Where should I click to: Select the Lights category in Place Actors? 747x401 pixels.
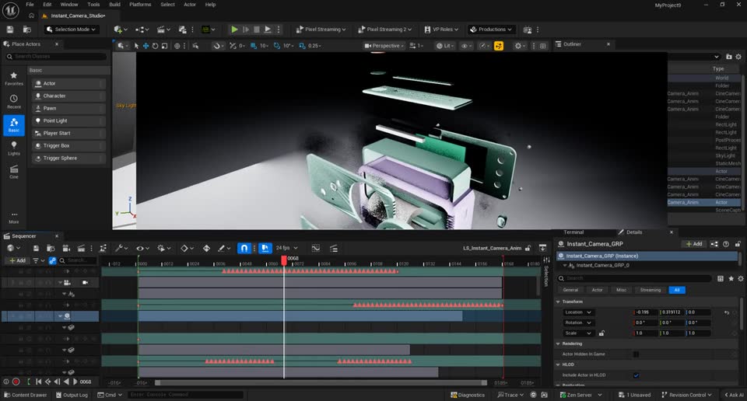click(x=14, y=148)
